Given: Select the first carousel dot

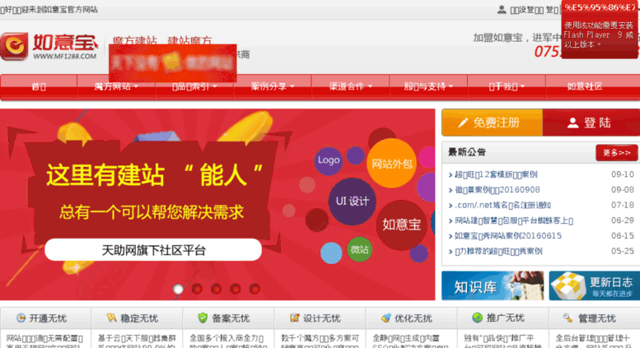Looking at the screenshot, I should pos(178,289).
